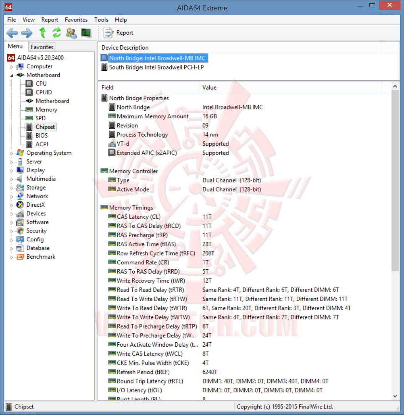Click the Config icon in the tree
404x415 pixels.
(20, 239)
